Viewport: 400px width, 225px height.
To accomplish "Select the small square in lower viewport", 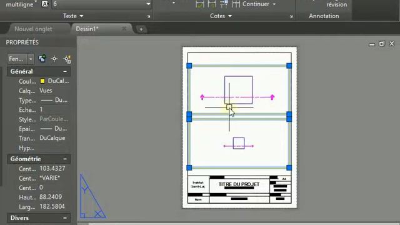I will pyautogui.click(x=239, y=143).
